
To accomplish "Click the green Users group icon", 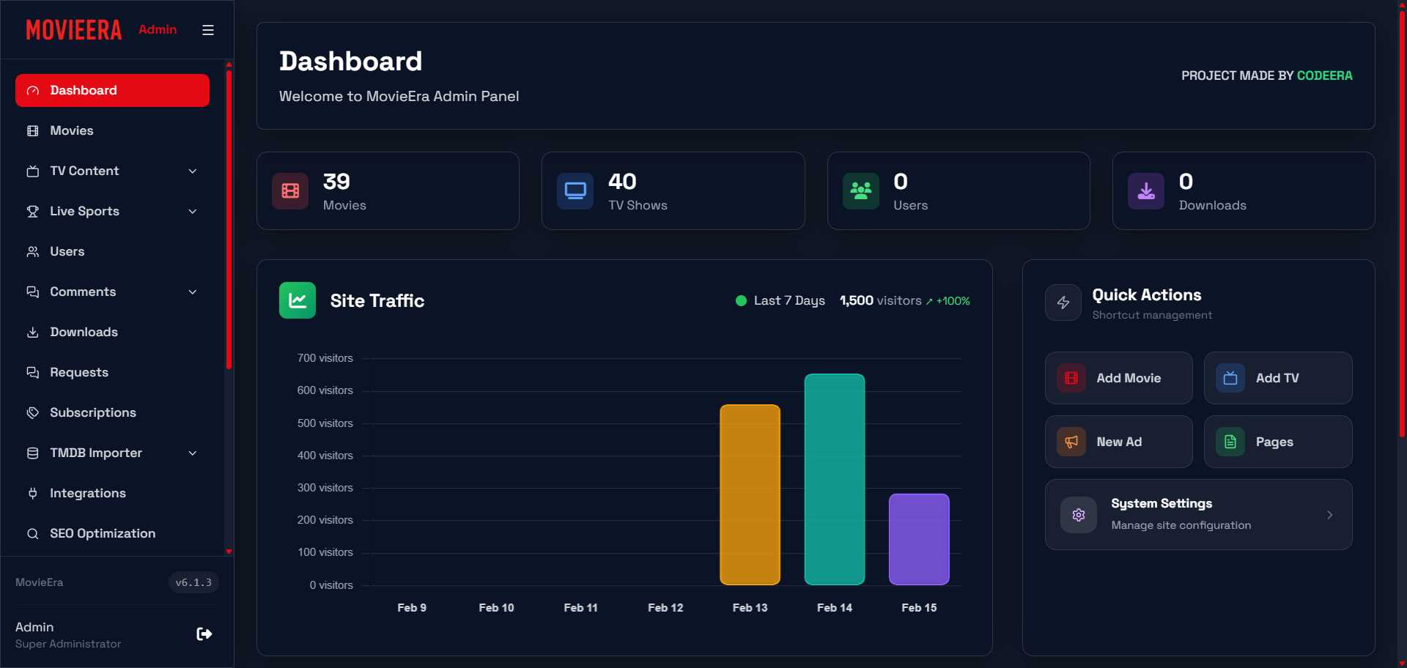I will (860, 191).
